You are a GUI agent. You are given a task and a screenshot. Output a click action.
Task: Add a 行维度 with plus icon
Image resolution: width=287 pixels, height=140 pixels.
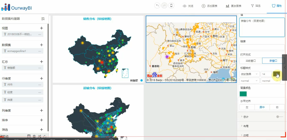pos(41,78)
